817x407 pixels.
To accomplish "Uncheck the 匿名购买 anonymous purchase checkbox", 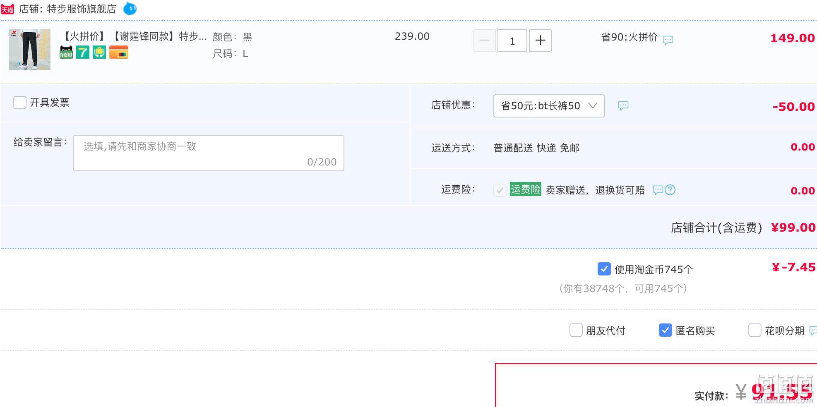I will tap(666, 330).
